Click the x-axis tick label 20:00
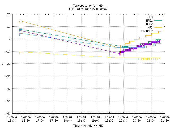The image size is (170, 128). point(123,121)
